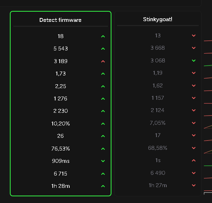Click the Stinkygoat! team header
The width and height of the screenshot is (212, 203).
(x=158, y=19)
